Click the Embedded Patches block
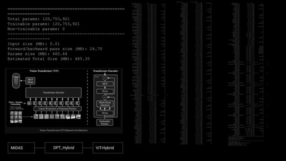The height and width of the screenshot is (161, 286). pos(105,121)
